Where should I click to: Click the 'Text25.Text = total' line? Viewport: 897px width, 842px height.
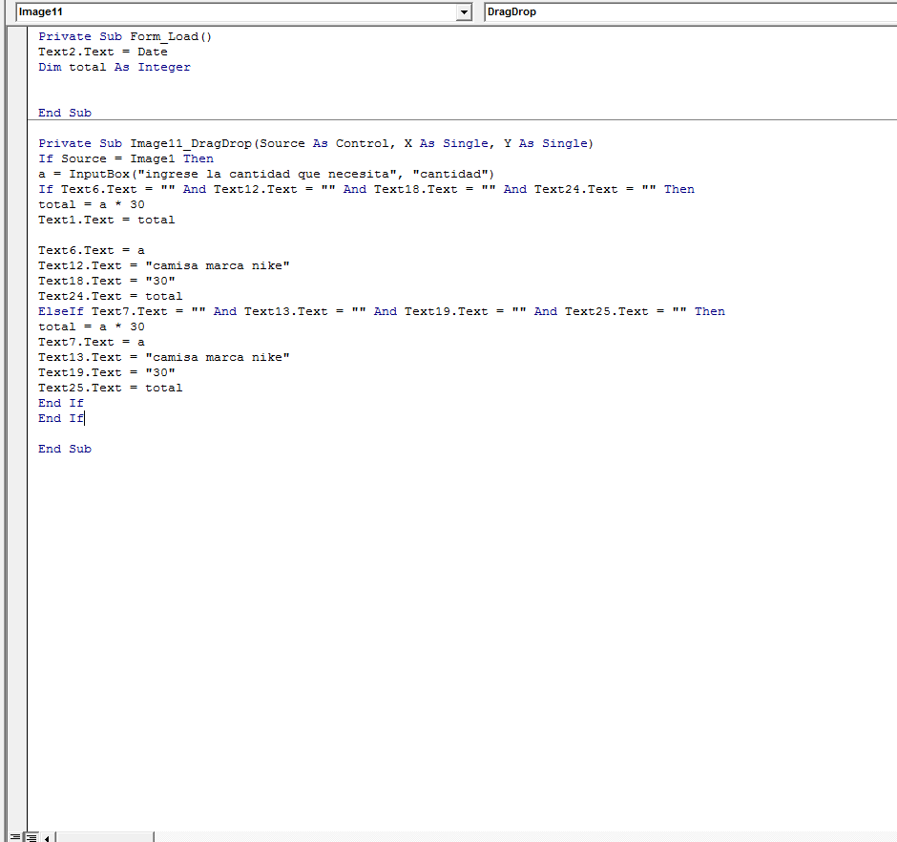pyautogui.click(x=111, y=388)
